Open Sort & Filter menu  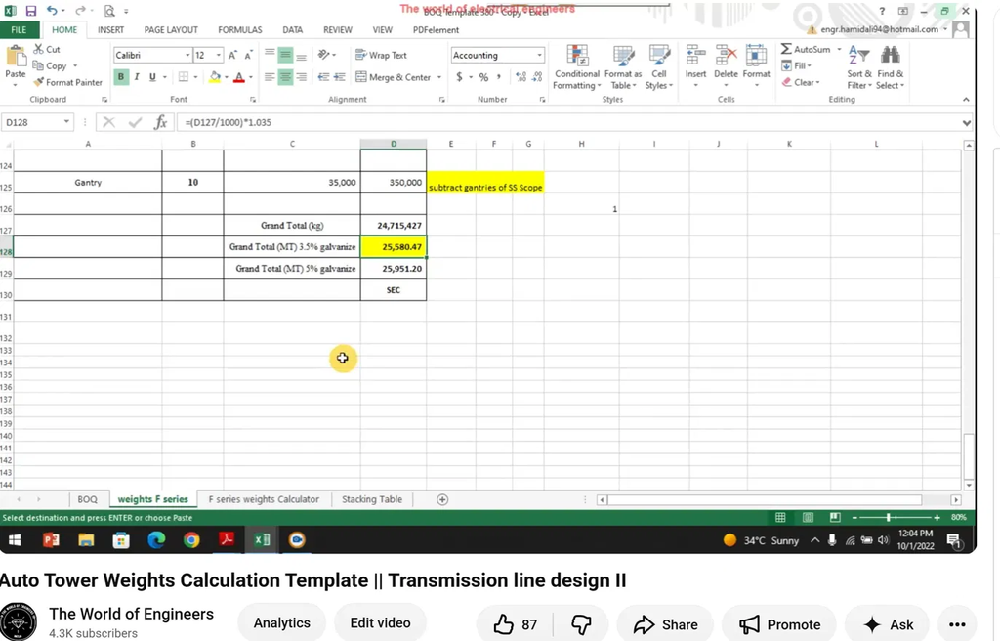[x=858, y=67]
